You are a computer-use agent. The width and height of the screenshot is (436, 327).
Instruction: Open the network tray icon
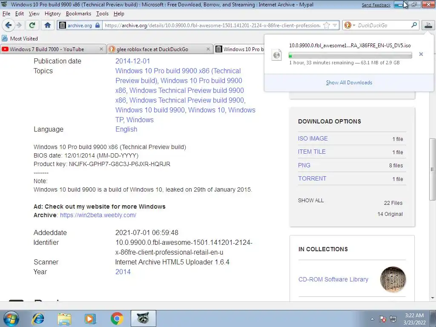pos(393,319)
